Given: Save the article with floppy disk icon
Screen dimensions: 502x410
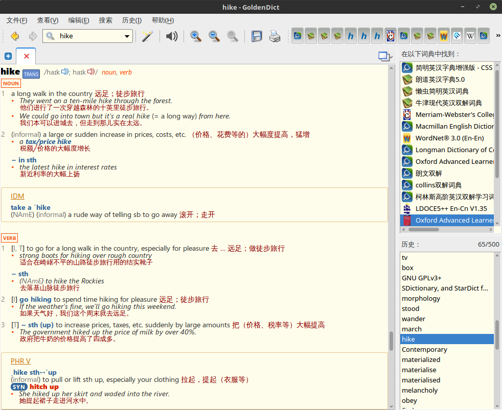Looking at the screenshot, I should (x=257, y=36).
